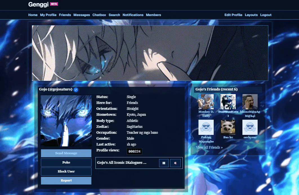Pause the profile song
The image size is (299, 195).
coord(164,163)
